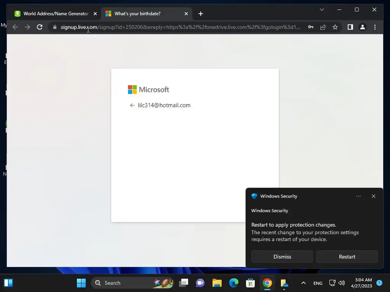Open the clock showing 3:04 AM
390x292 pixels.
pyautogui.click(x=361, y=283)
